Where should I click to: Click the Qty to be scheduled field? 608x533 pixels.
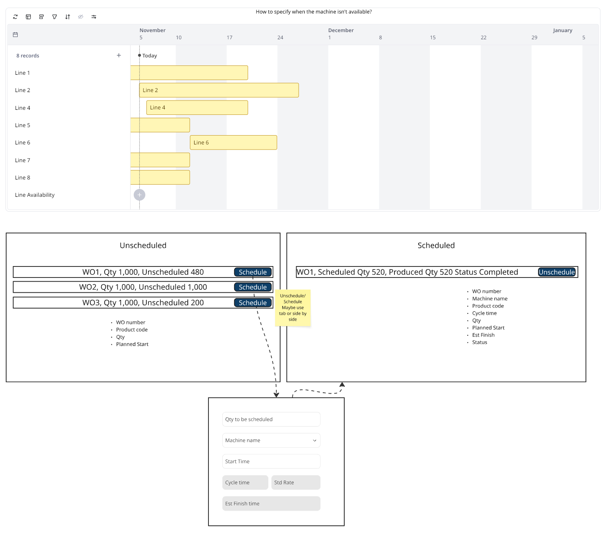click(271, 419)
